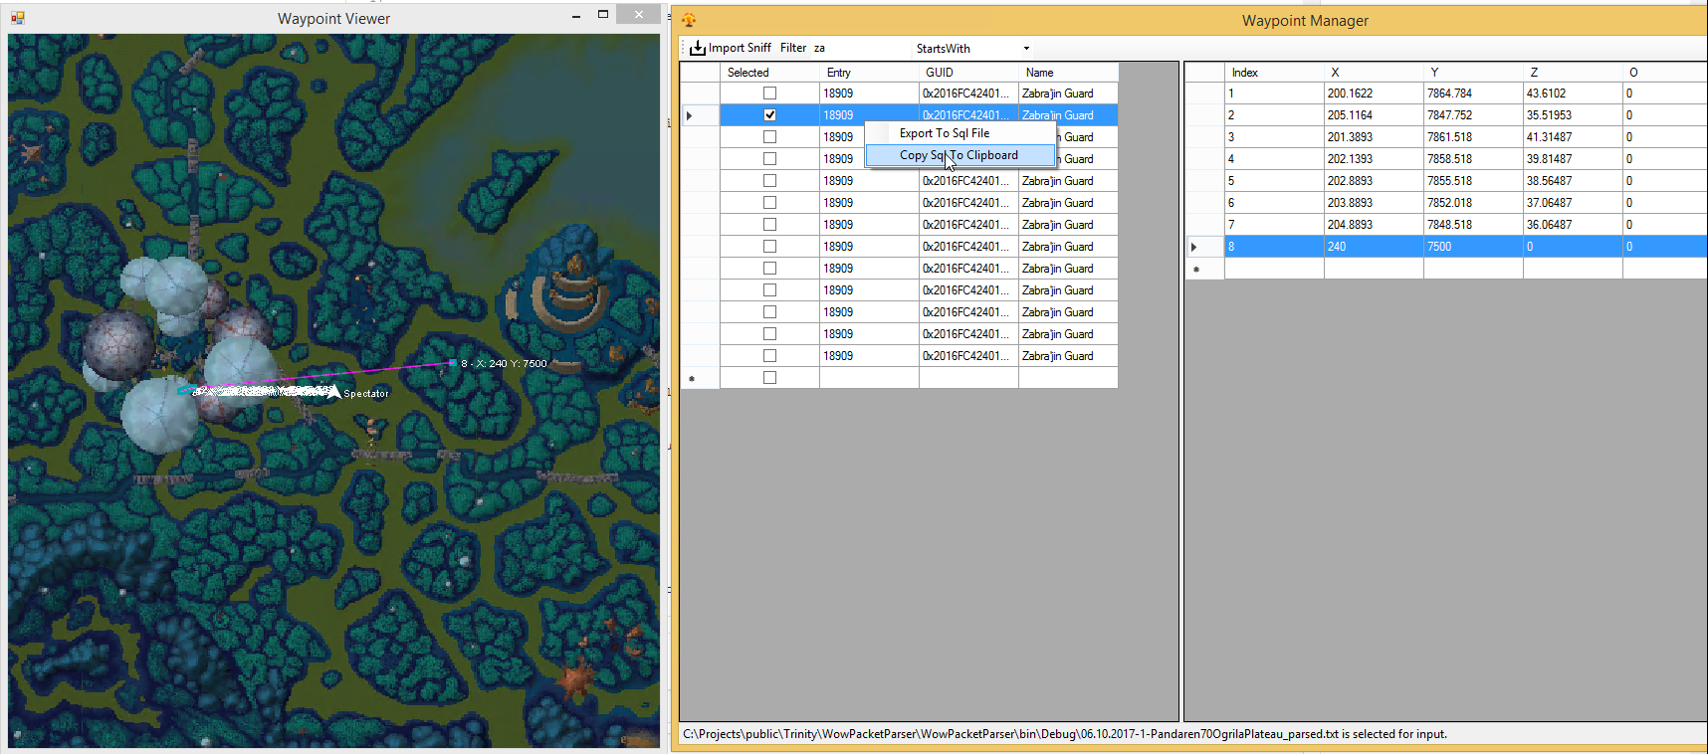1708x754 pixels.
Task: Click the Waypoint Manager title bar app icon
Action: 689,20
